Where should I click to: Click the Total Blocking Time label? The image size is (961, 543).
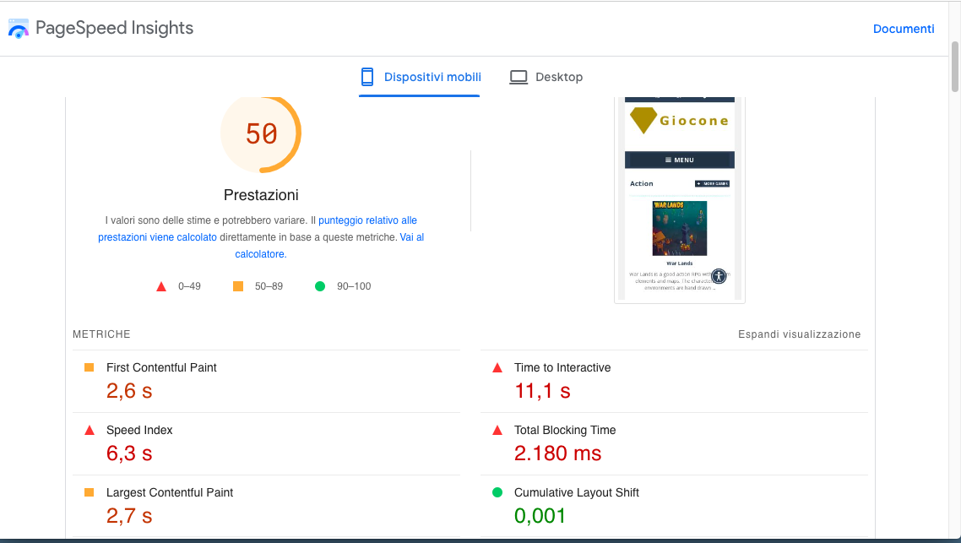tap(565, 430)
